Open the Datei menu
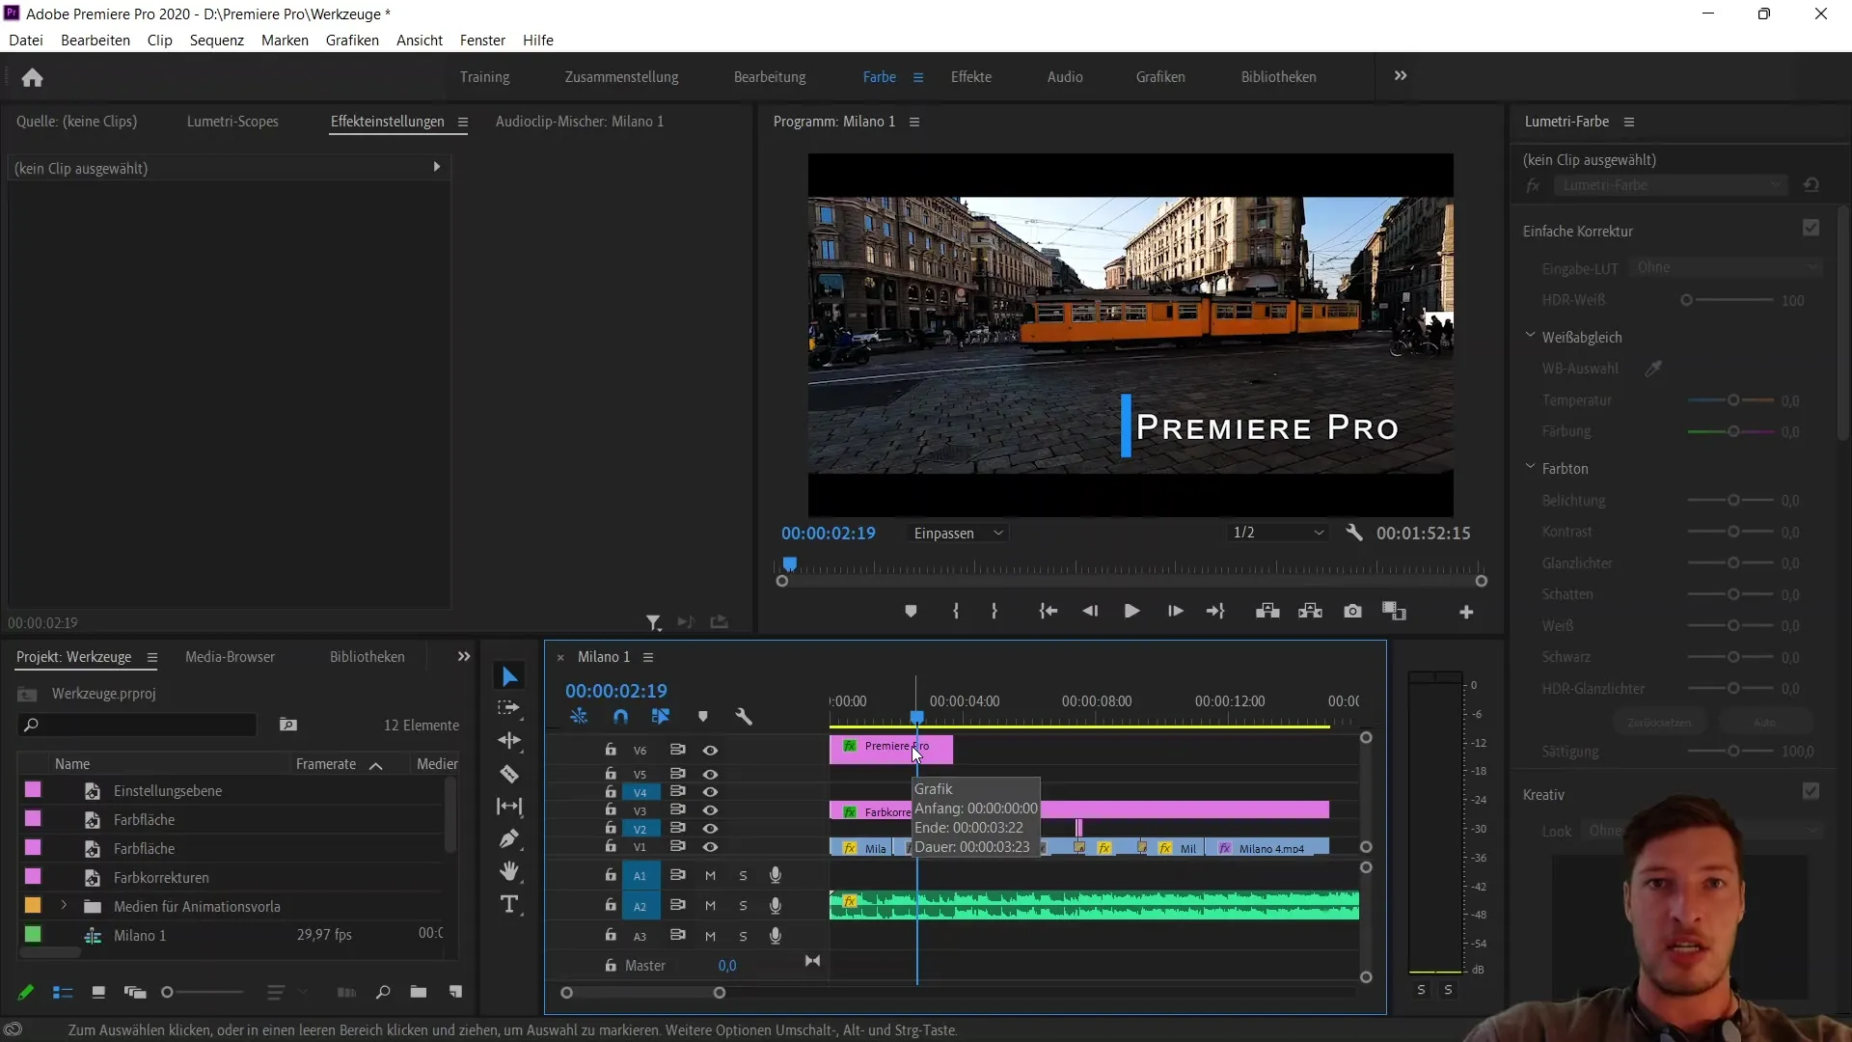This screenshot has width=1852, height=1042. coord(26,41)
